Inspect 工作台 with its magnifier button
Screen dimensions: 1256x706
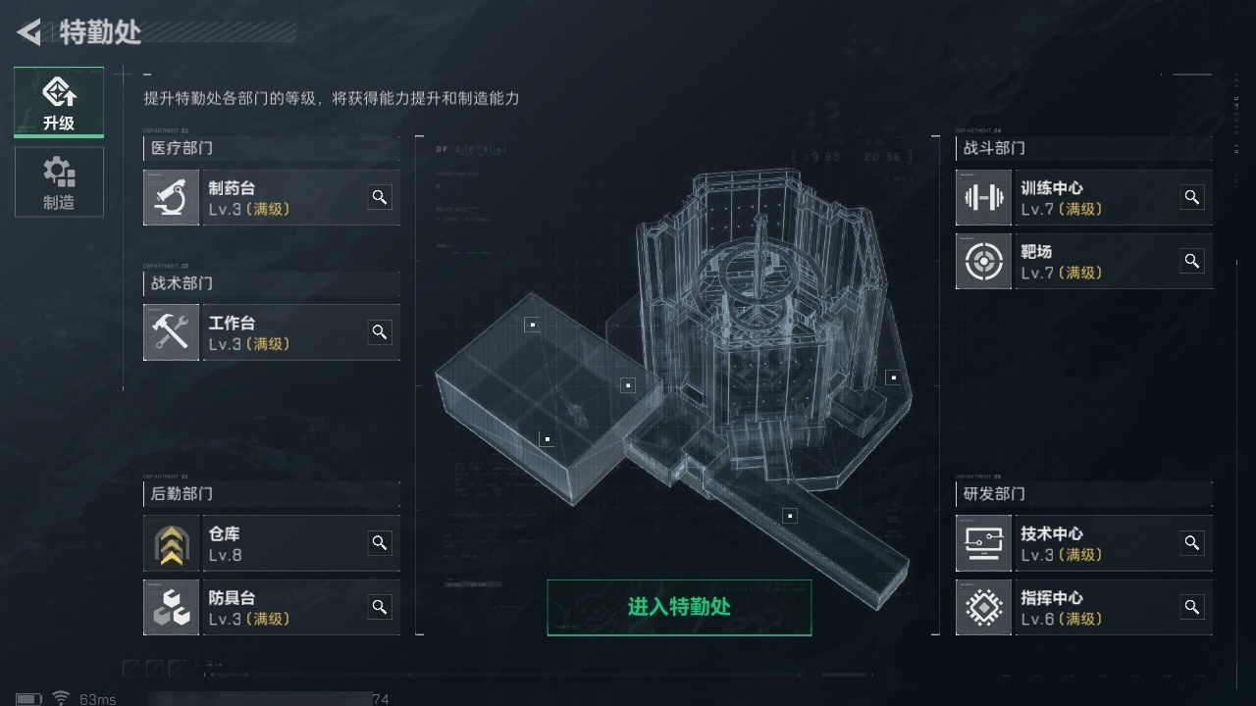click(x=380, y=331)
